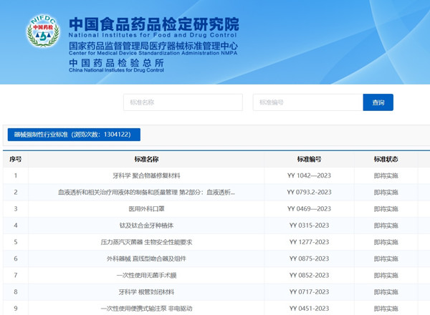
Task: Click the 国家药品监督管理局医疗器械标准管理中心 heading
Action: 153,46
